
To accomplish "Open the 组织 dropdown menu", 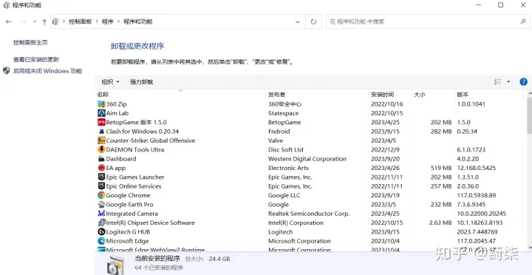I will point(111,82).
